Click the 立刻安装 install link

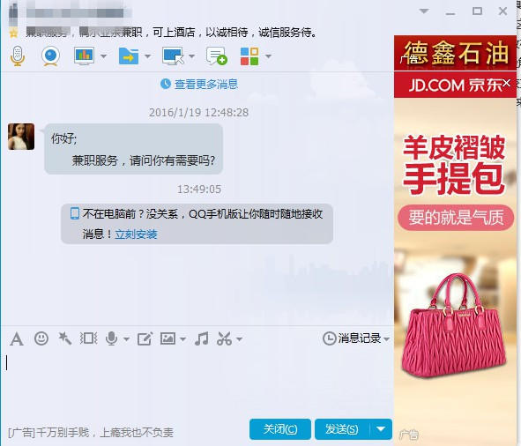136,234
